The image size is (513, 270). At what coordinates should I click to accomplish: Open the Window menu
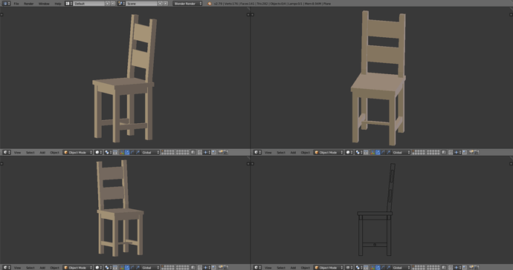tap(44, 3)
